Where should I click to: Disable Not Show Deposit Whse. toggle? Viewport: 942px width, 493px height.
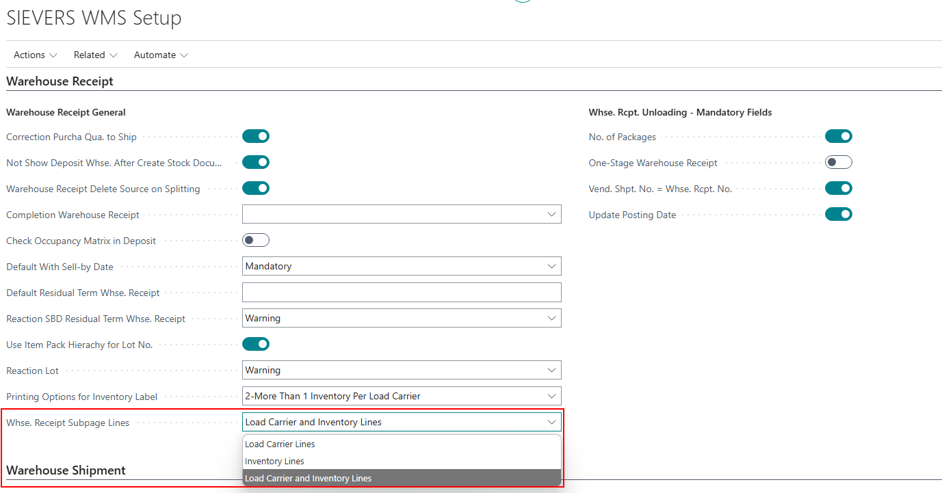(x=256, y=163)
